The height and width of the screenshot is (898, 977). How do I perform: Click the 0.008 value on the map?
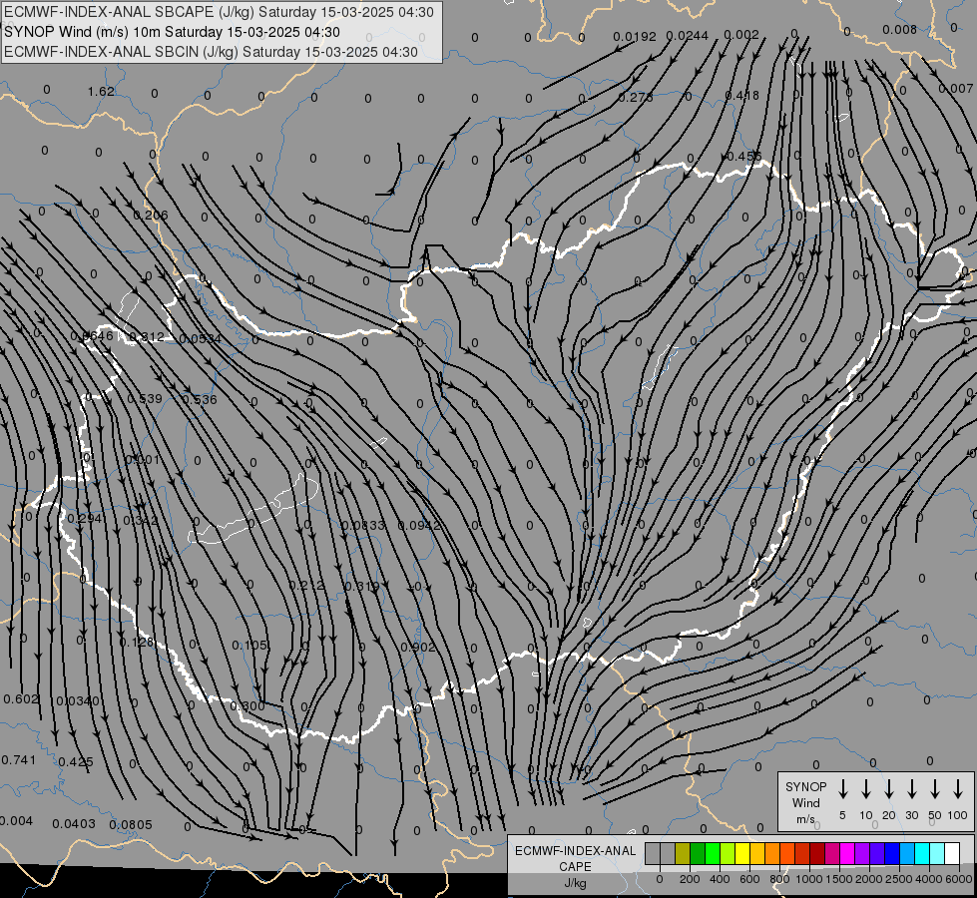900,29
